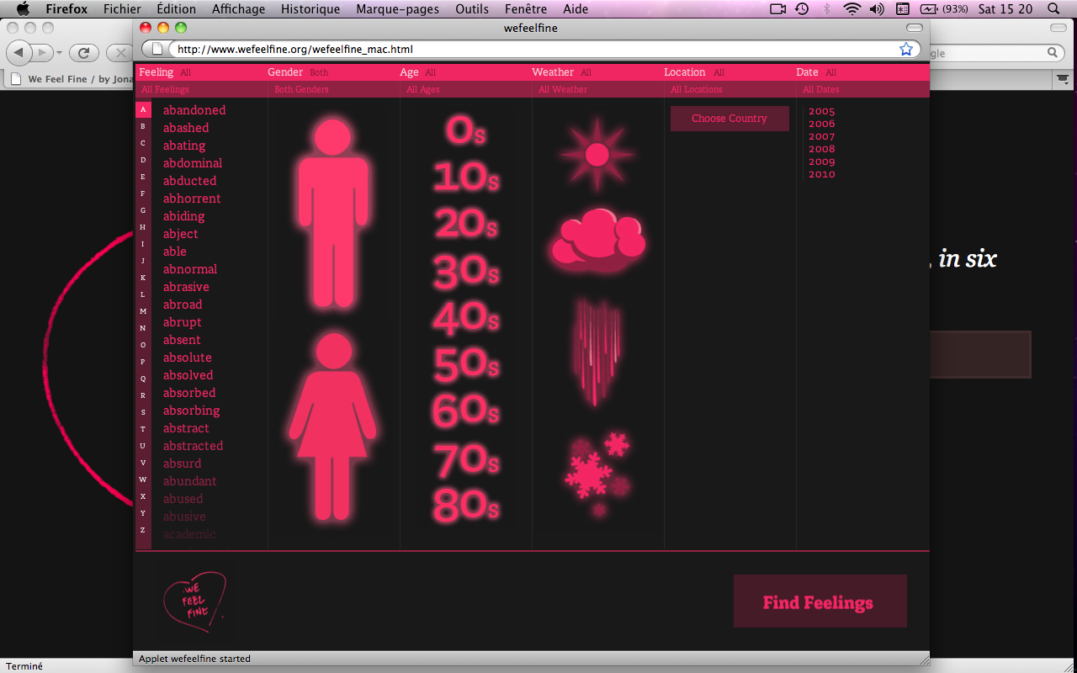Open Spotlight search in the menu bar

click(1053, 8)
